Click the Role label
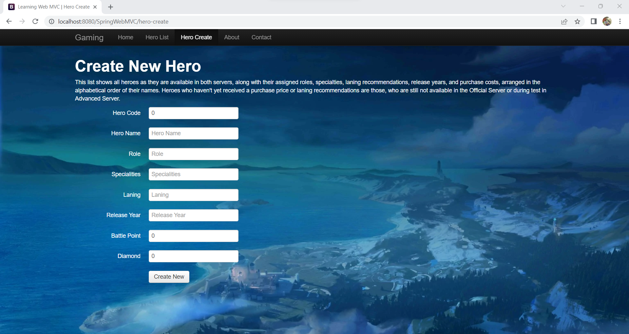The width and height of the screenshot is (629, 334). point(135,154)
